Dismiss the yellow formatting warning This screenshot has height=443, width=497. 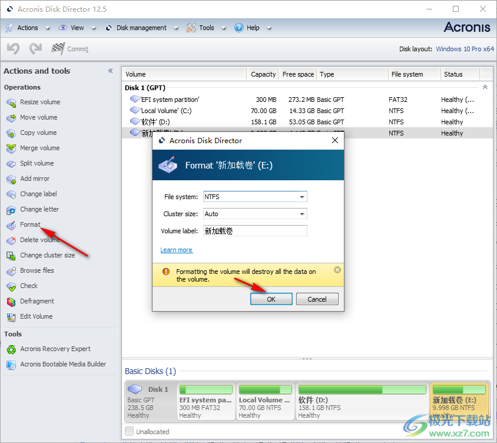tap(337, 270)
